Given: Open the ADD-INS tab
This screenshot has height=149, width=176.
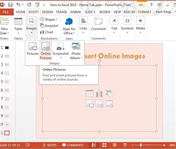Looking at the screenshot, I should click(129, 12).
